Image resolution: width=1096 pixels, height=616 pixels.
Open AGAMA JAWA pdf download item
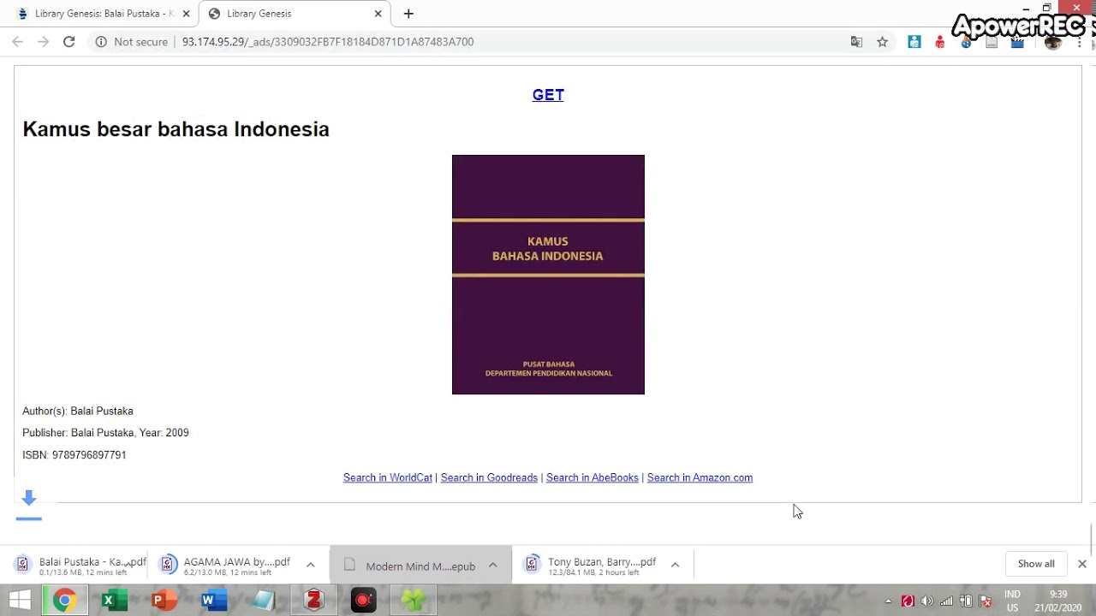pyautogui.click(x=227, y=564)
